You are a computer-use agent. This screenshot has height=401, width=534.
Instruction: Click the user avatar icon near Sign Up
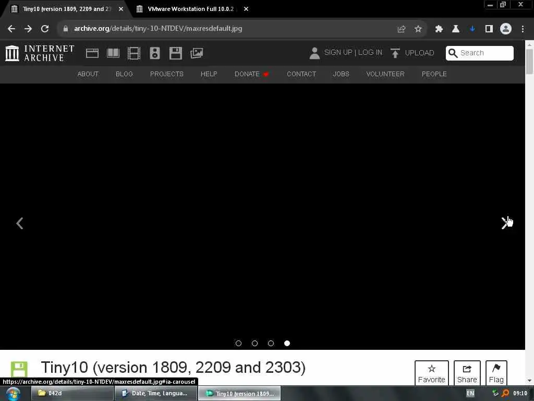tap(314, 53)
